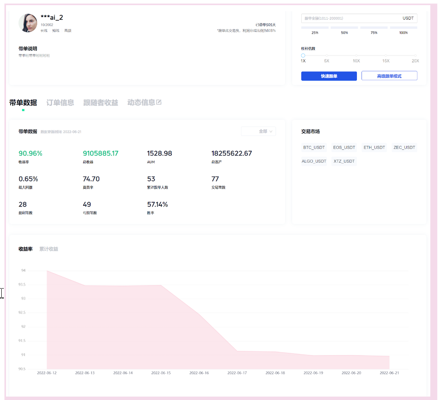Switch chart to 累计收益 view
441x400 pixels.
click(49, 249)
